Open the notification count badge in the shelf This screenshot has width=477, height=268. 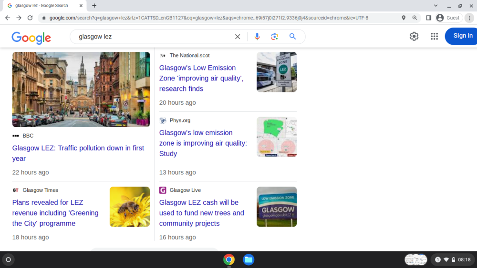point(438,260)
